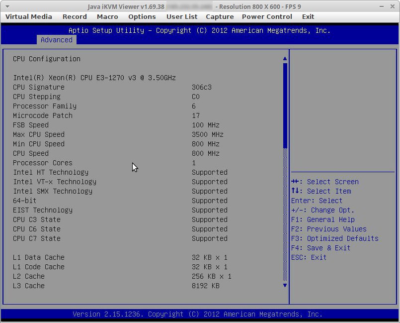Screen dimensions: 400x323
Task: Click the 8192 KB value
Action: tap(206, 286)
